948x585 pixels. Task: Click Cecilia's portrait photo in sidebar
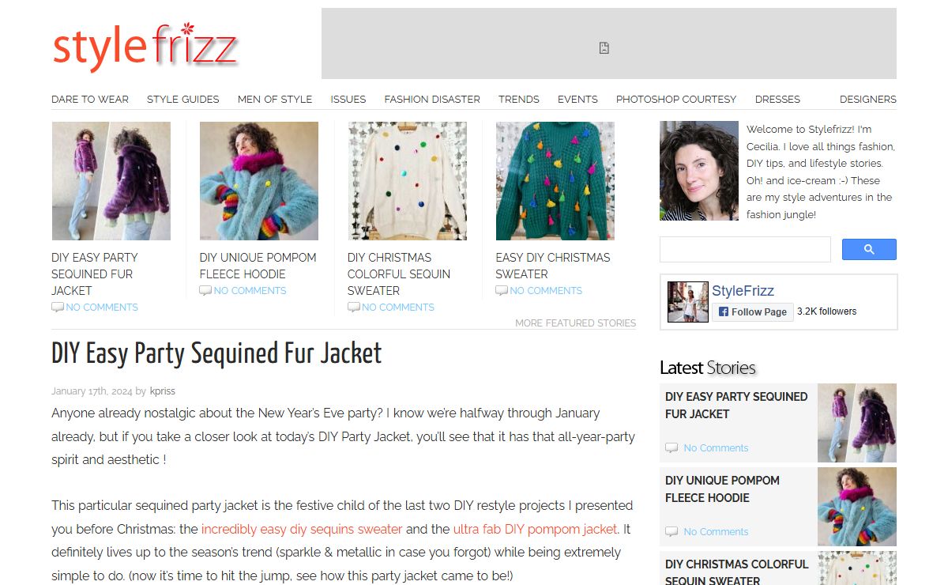pyautogui.click(x=699, y=171)
